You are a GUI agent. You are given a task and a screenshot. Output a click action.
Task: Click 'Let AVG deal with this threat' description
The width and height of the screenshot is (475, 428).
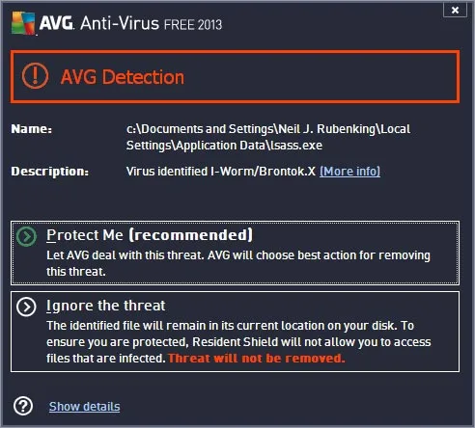238,263
